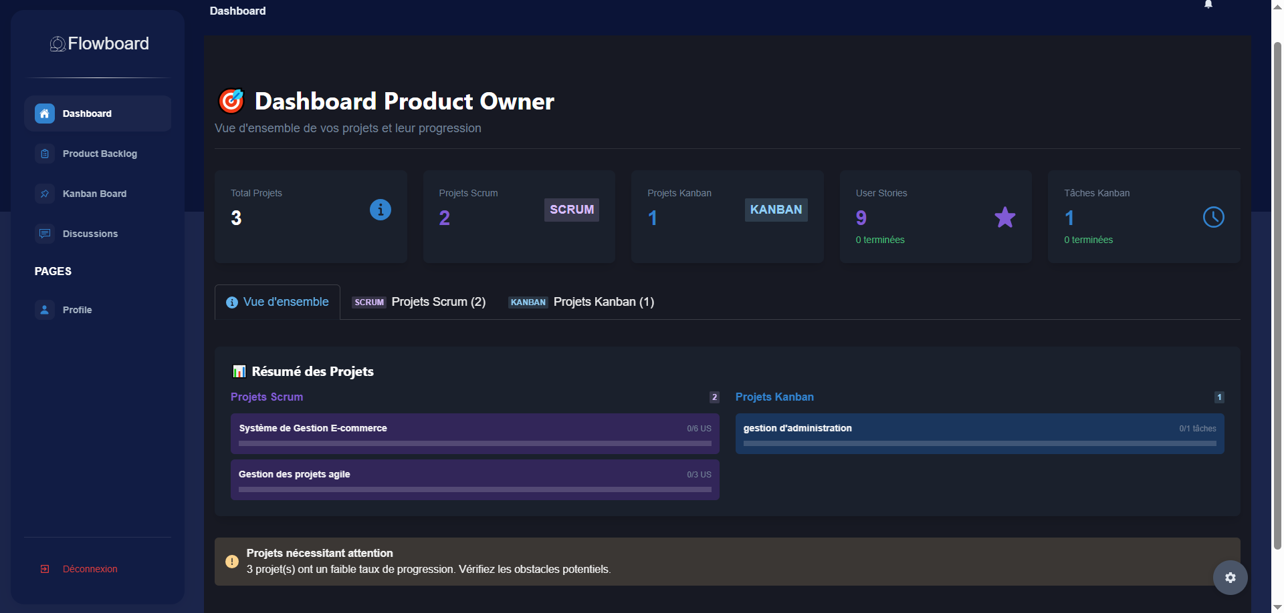This screenshot has width=1284, height=613.
Task: Click '0 terminées' under Tâches Kanban
Action: tap(1088, 240)
